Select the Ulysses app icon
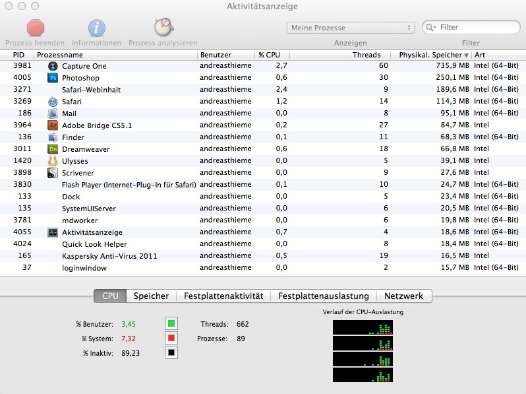 pyautogui.click(x=53, y=161)
